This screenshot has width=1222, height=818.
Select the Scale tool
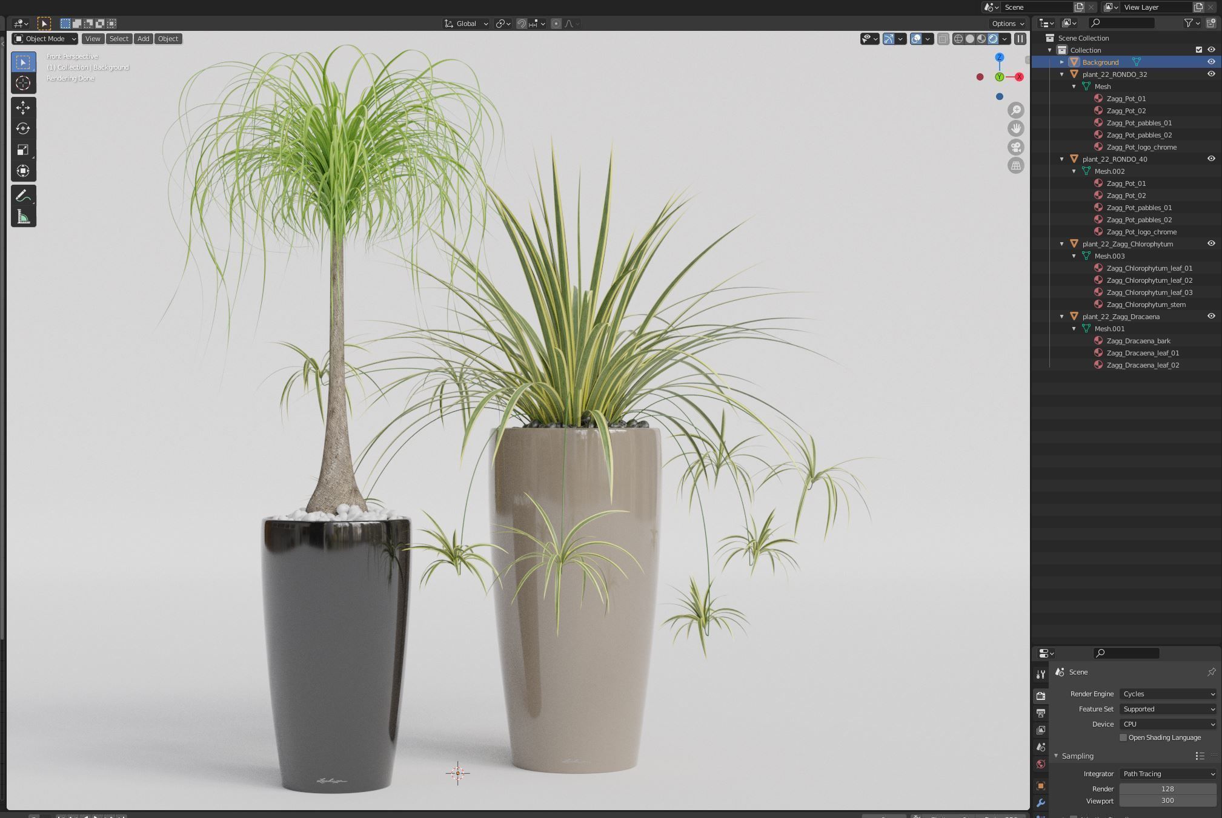coord(23,150)
